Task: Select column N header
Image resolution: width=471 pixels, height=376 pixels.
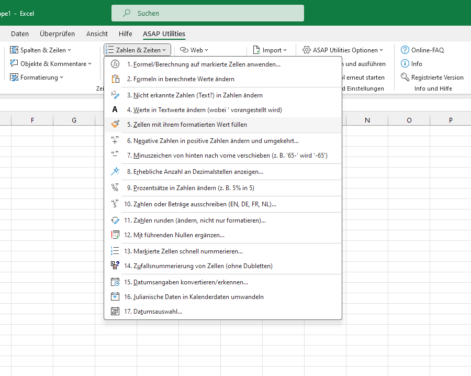Action: [x=367, y=120]
